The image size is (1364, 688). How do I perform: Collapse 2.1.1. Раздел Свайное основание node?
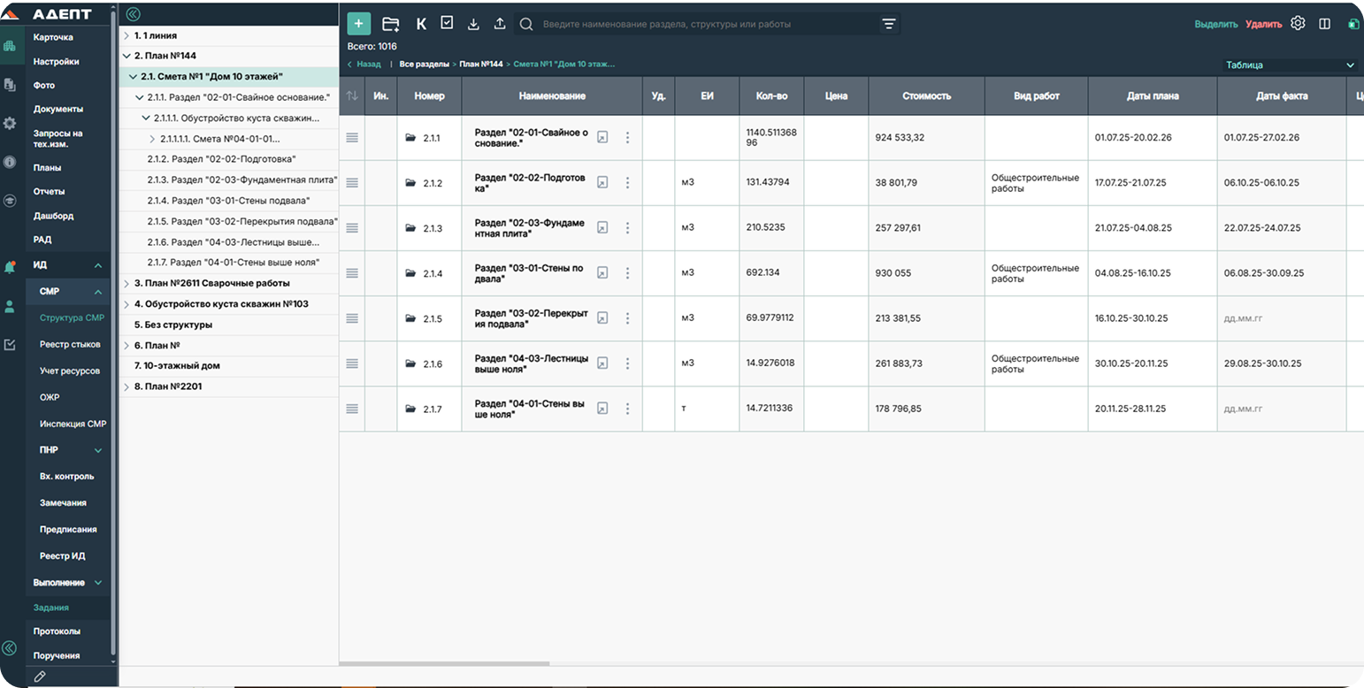point(140,97)
